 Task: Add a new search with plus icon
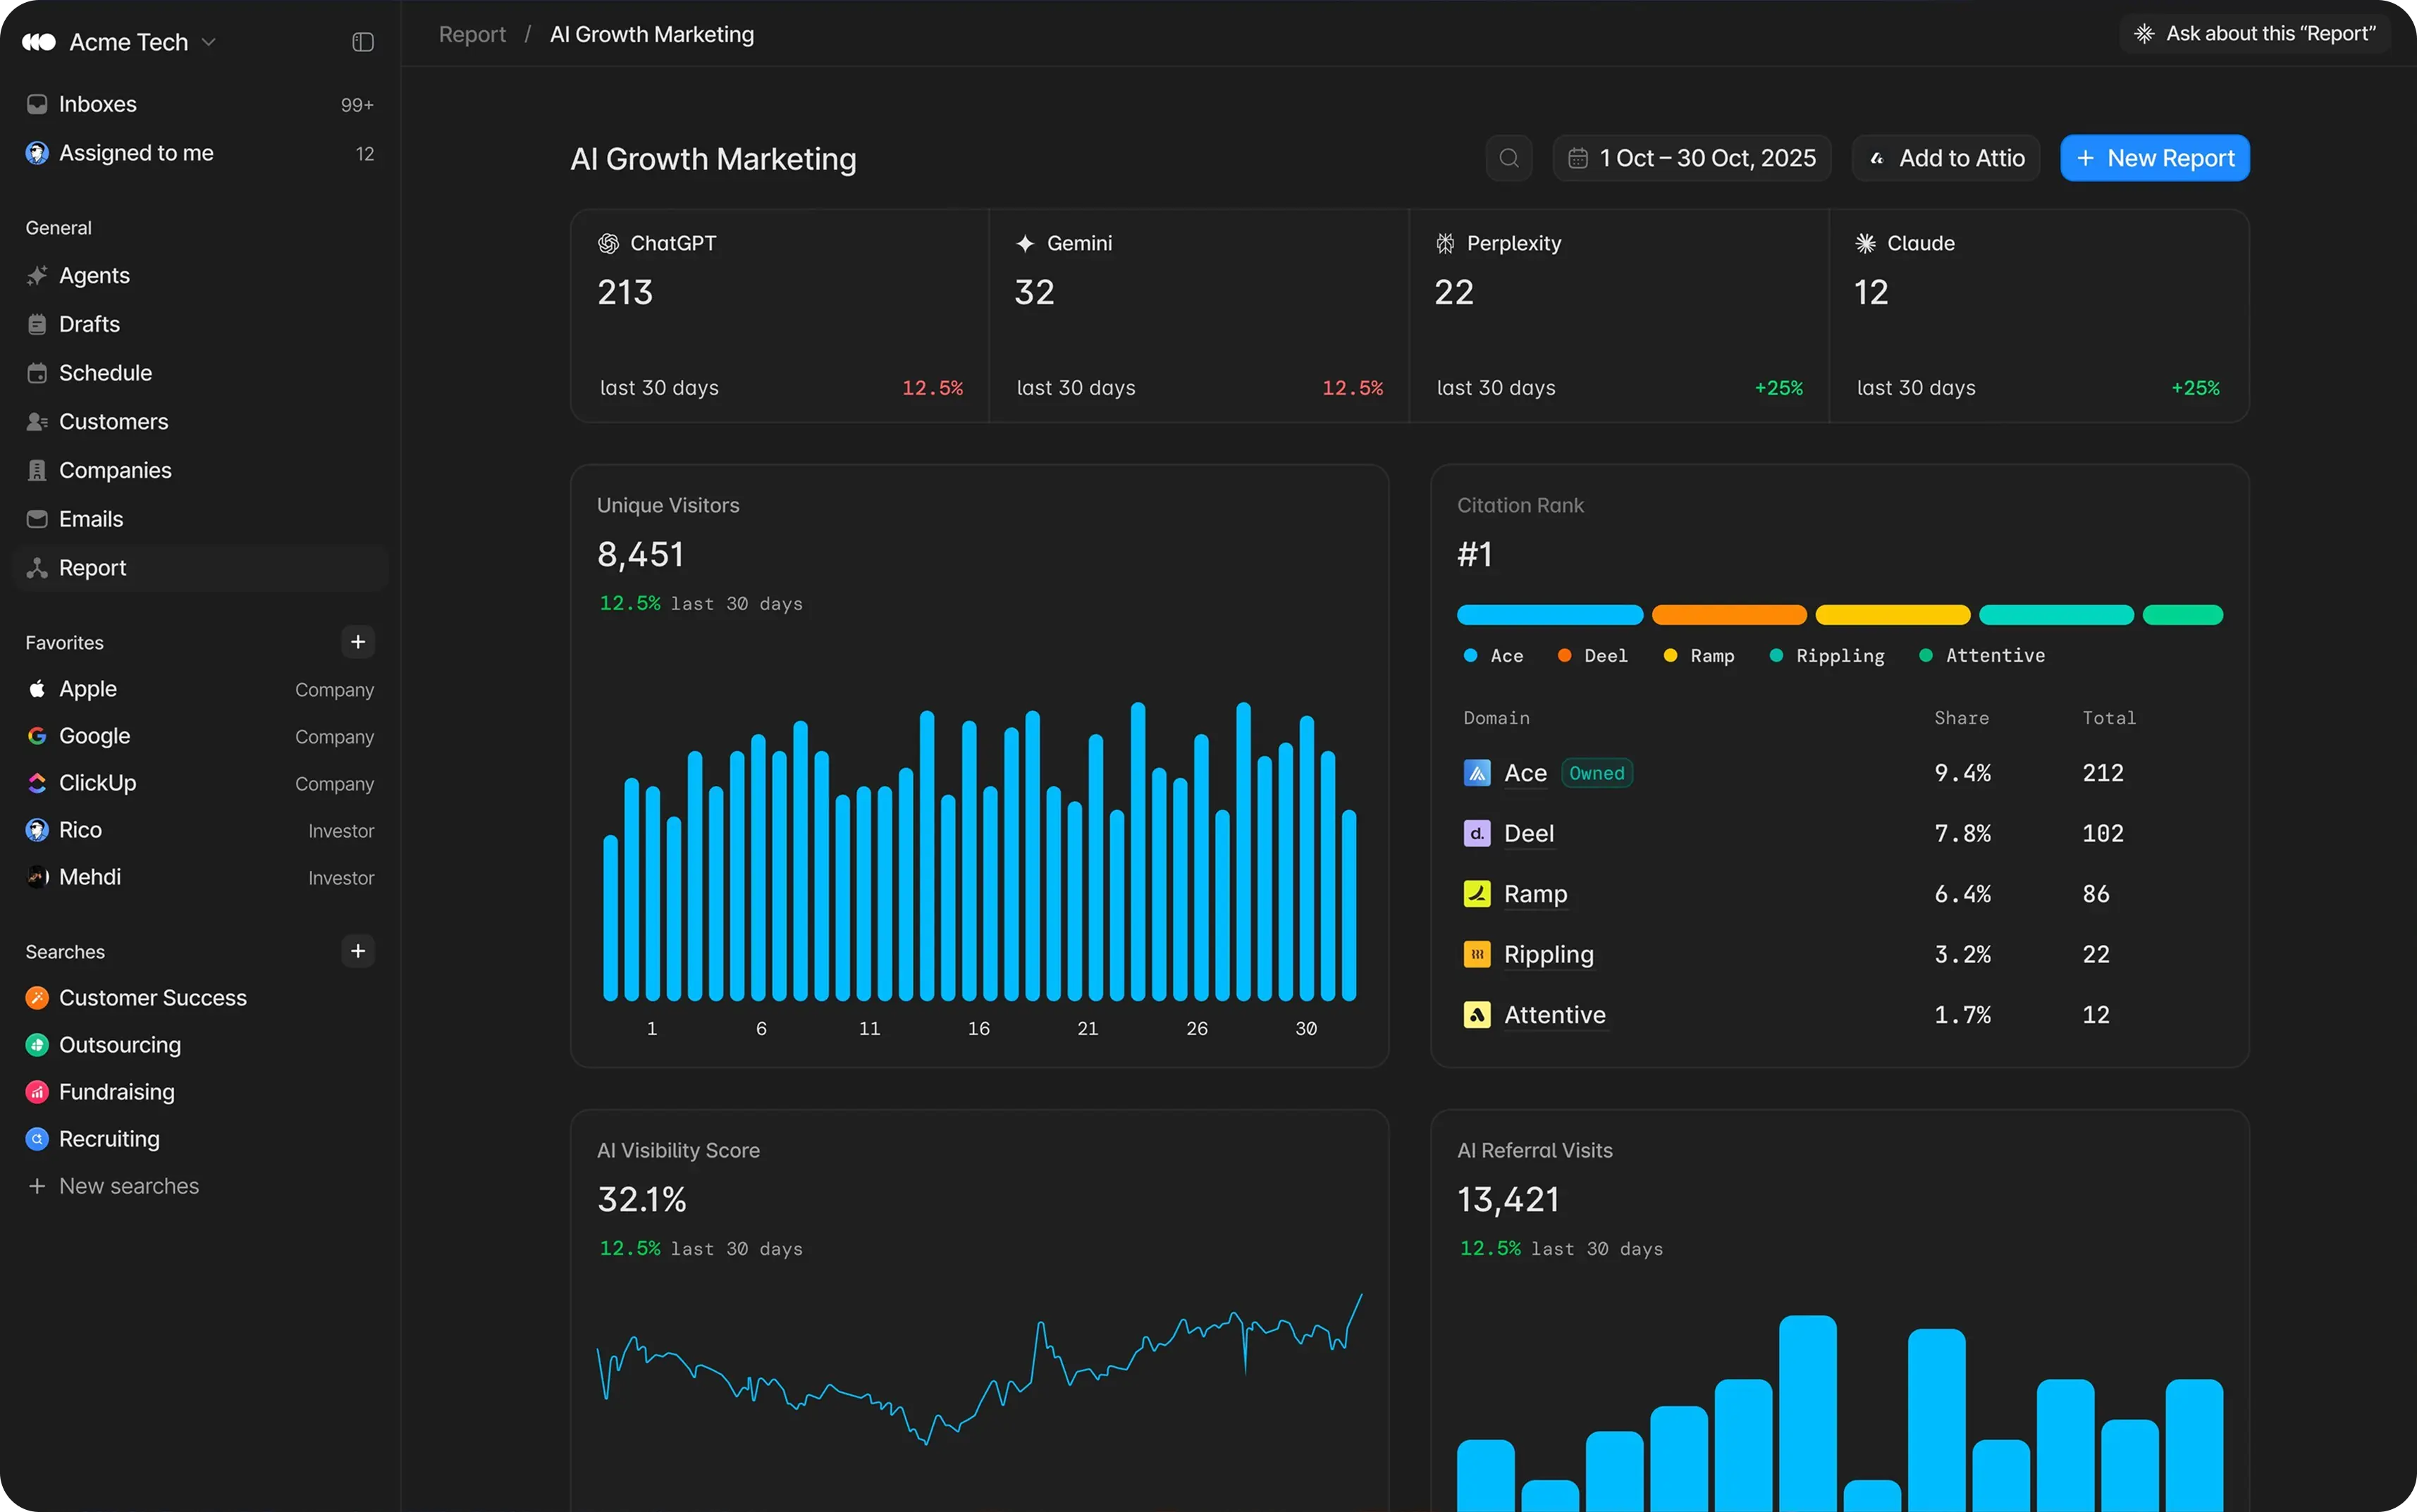358,951
